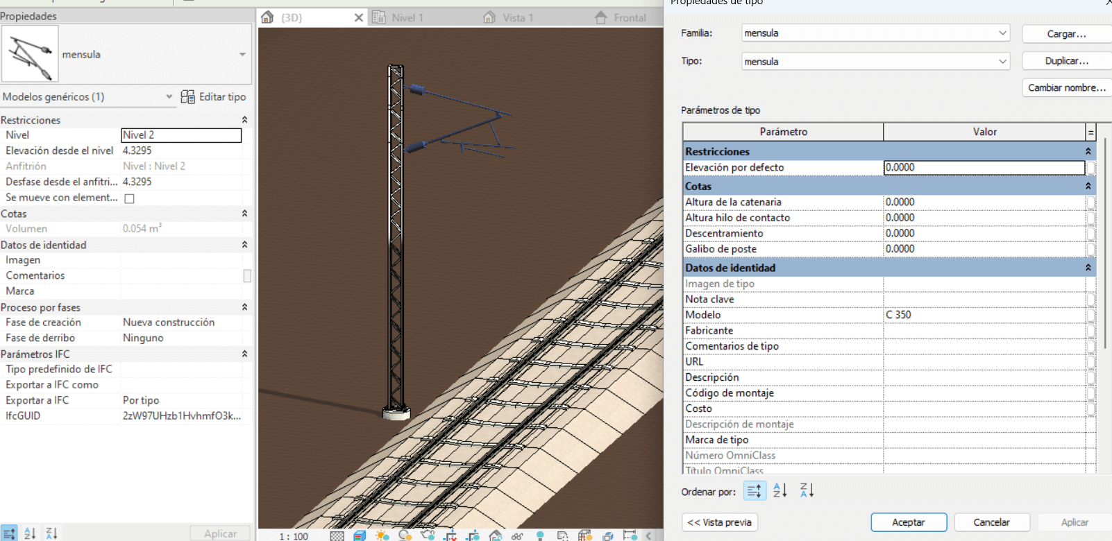Close the {3D} view tab

[x=359, y=17]
